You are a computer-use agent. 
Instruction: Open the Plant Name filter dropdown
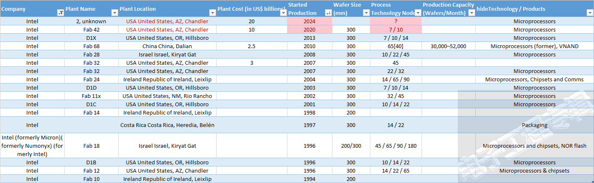115,13
